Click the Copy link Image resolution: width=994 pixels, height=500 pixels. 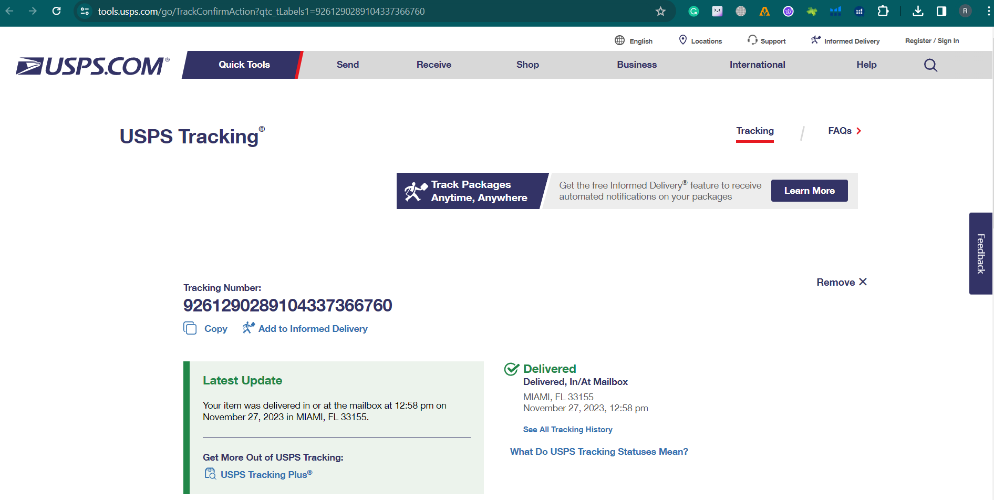[215, 329]
